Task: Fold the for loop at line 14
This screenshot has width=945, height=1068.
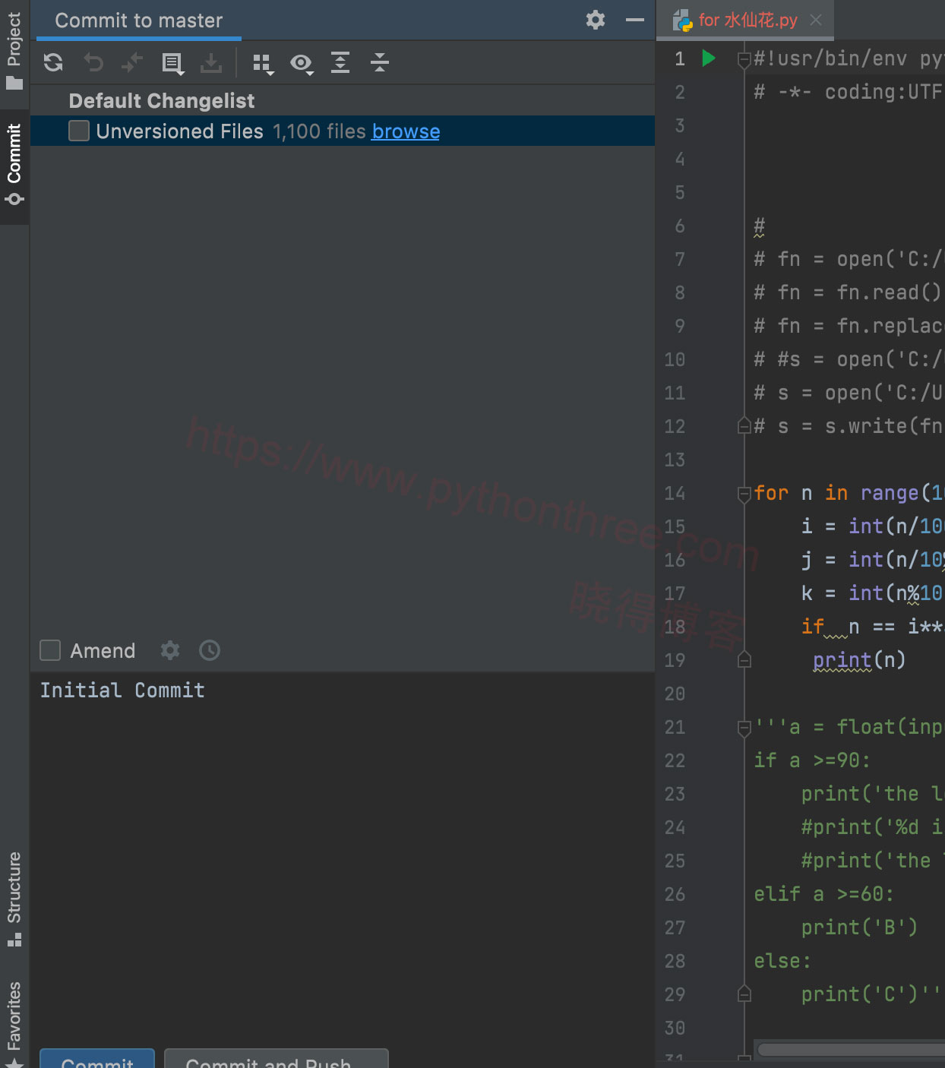Action: pyautogui.click(x=744, y=495)
